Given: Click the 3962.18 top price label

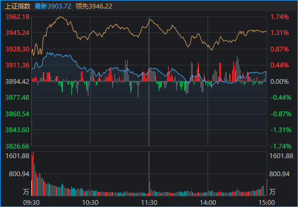Looking at the screenshot, I should (x=18, y=17).
